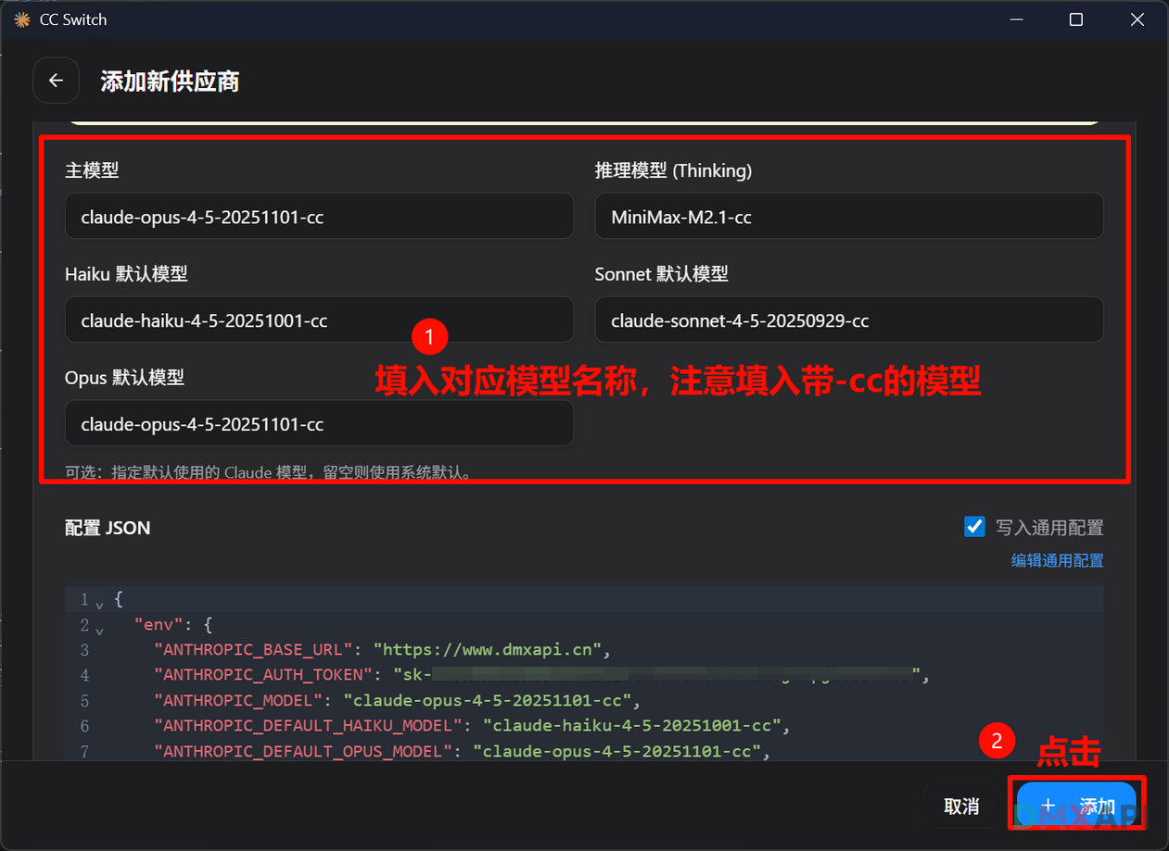This screenshot has height=851, width=1169.
Task: Maximize the CC Switch window
Action: [x=1076, y=19]
